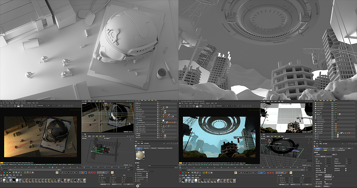This screenshot has height=188, width=357.
Task: Toggle Editor checkbox in composite material
Action: point(147,181)
